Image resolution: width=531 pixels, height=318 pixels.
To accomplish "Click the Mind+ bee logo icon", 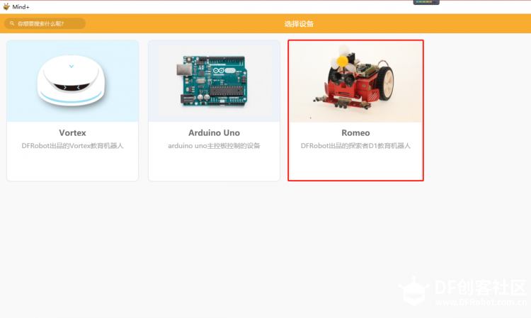I will pos(6,6).
